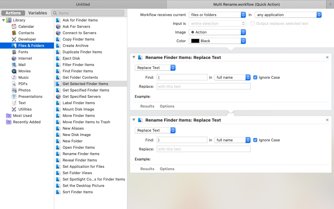Viewport: 334px width, 209px height.
Task: Toggle Ignore Case in second rename action
Action: (255, 140)
